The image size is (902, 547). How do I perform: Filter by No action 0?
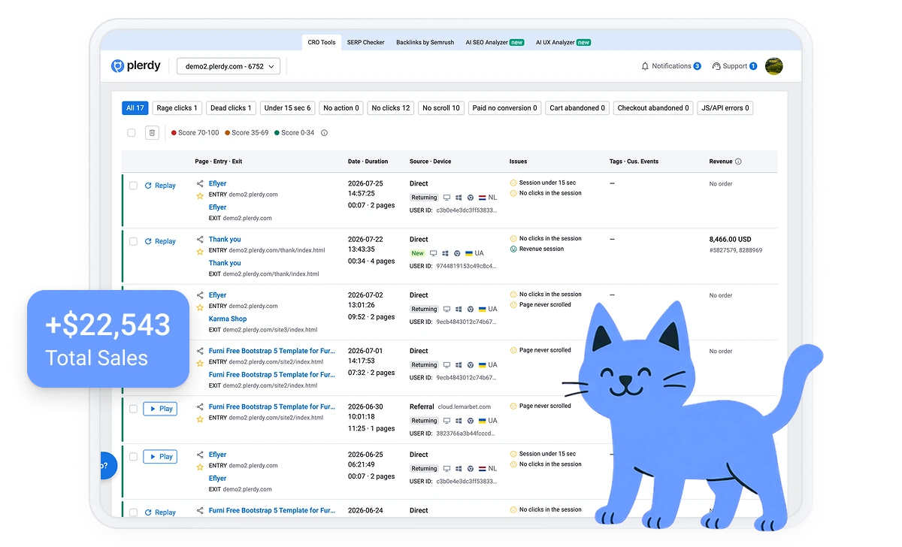pos(341,108)
